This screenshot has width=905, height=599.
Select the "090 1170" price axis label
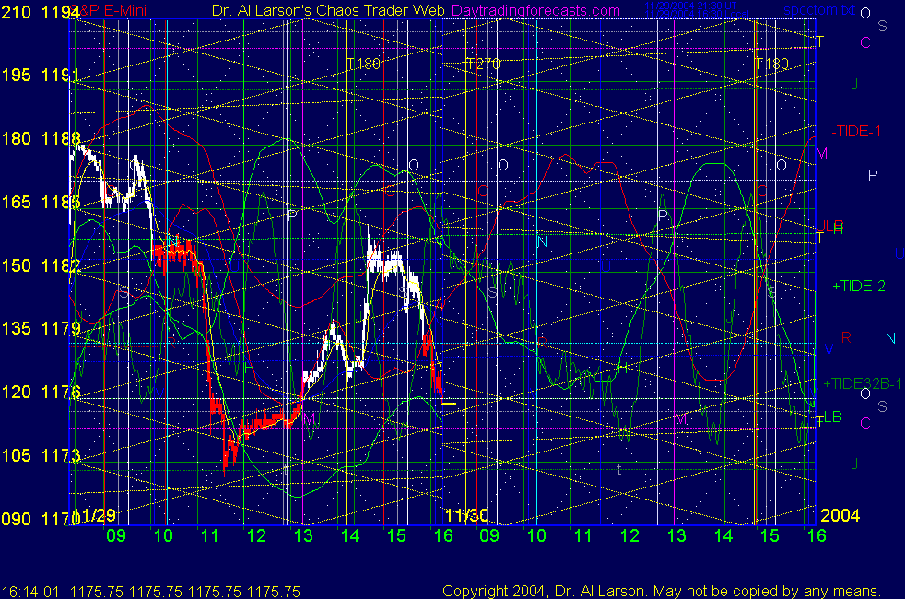[41, 519]
